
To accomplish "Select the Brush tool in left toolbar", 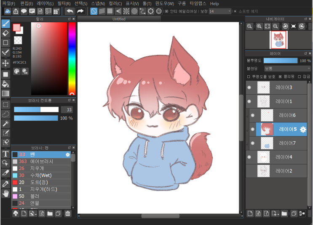I will [x=5, y=24].
